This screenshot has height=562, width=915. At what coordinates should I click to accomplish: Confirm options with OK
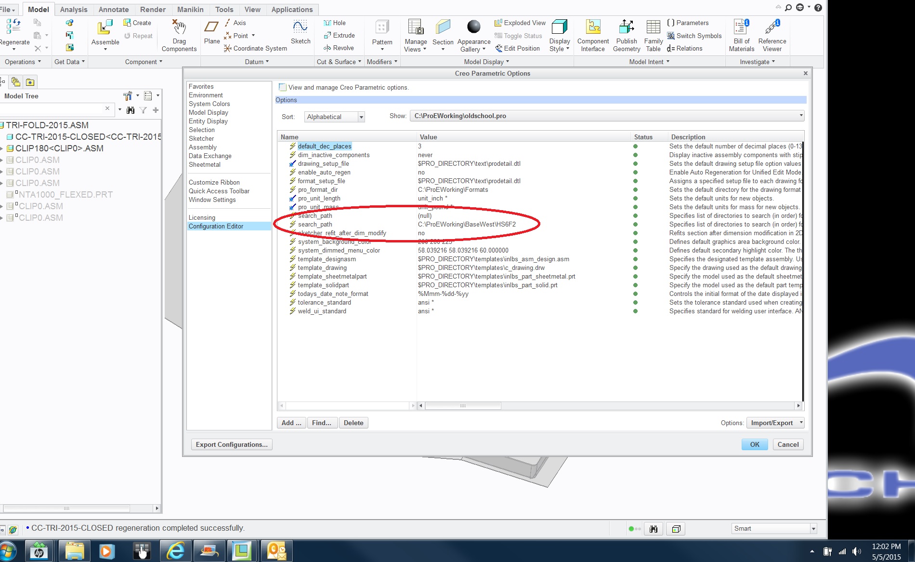click(x=755, y=444)
